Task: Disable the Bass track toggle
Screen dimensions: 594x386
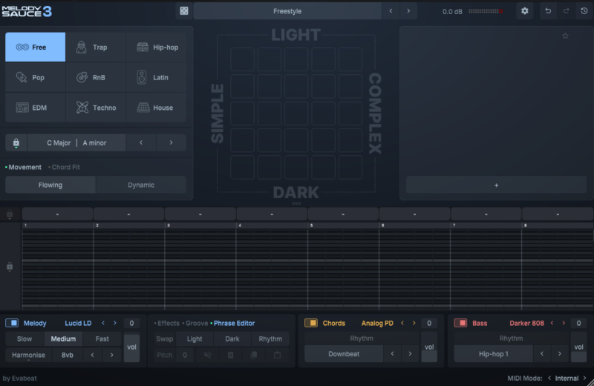Action: pyautogui.click(x=461, y=323)
